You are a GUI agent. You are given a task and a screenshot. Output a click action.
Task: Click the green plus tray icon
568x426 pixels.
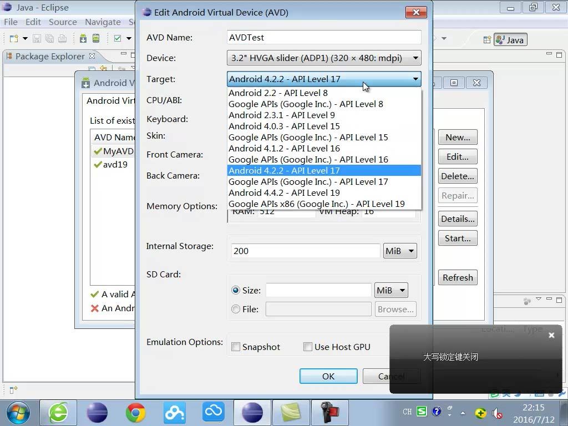point(480,413)
